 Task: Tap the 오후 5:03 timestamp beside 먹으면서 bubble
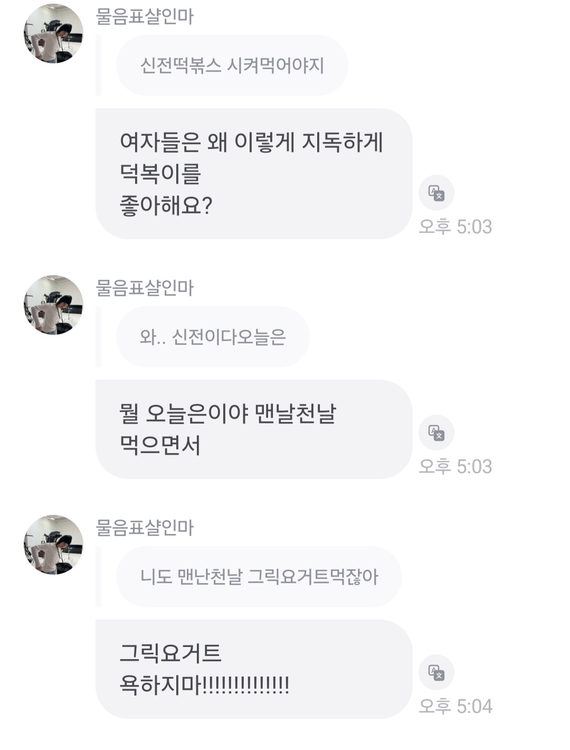click(455, 467)
